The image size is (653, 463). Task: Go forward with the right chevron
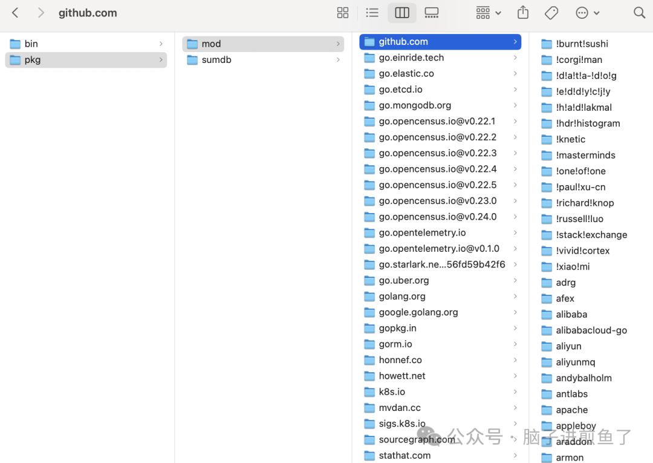41,13
